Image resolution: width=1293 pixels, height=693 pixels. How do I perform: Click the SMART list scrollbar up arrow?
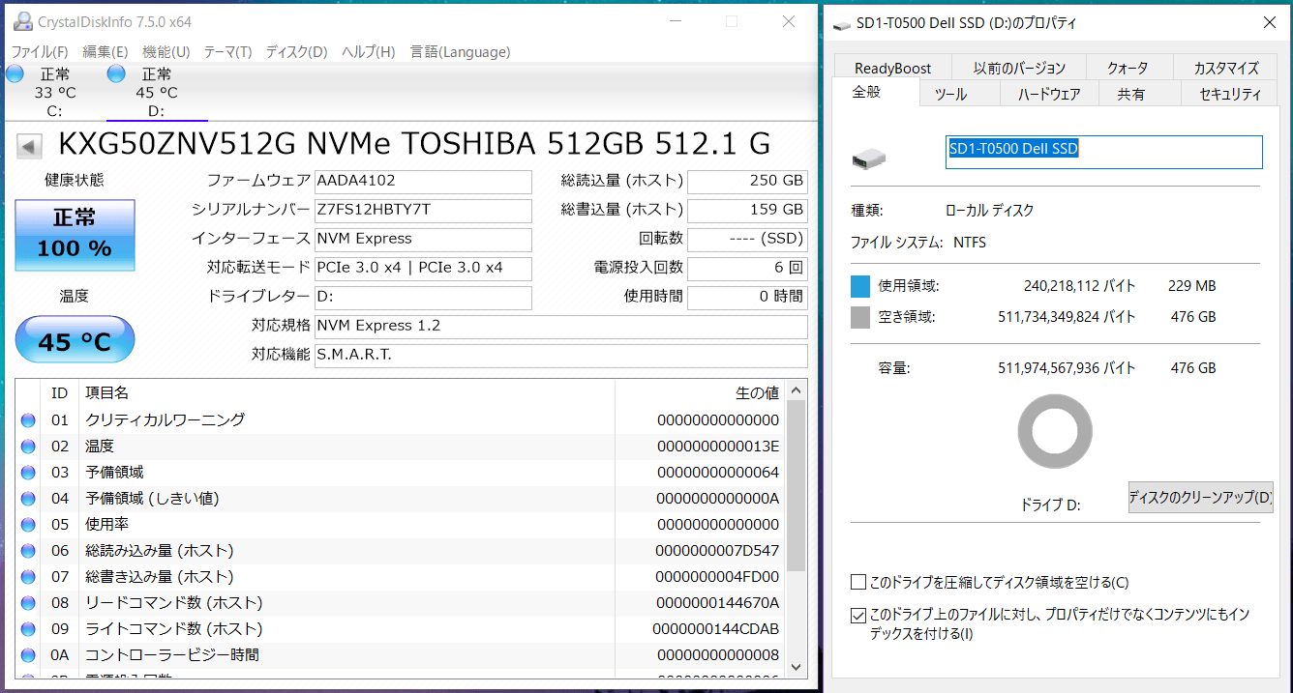click(797, 390)
